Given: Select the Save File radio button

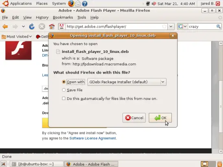Looking at the screenshot, I should coord(64,90).
